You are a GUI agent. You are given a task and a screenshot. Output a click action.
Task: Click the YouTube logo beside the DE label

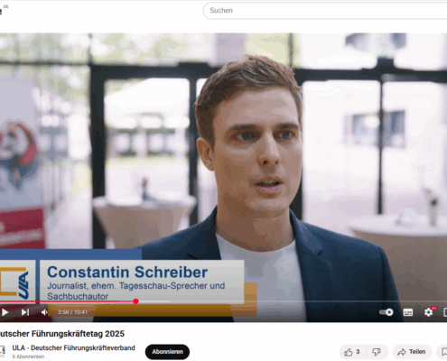point(1,11)
